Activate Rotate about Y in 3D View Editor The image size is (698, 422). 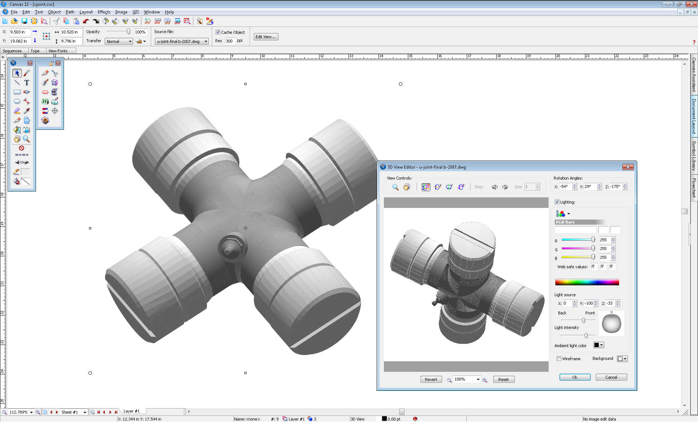pos(449,187)
